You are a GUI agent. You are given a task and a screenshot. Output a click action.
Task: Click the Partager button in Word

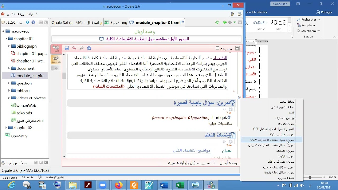pos(324,12)
